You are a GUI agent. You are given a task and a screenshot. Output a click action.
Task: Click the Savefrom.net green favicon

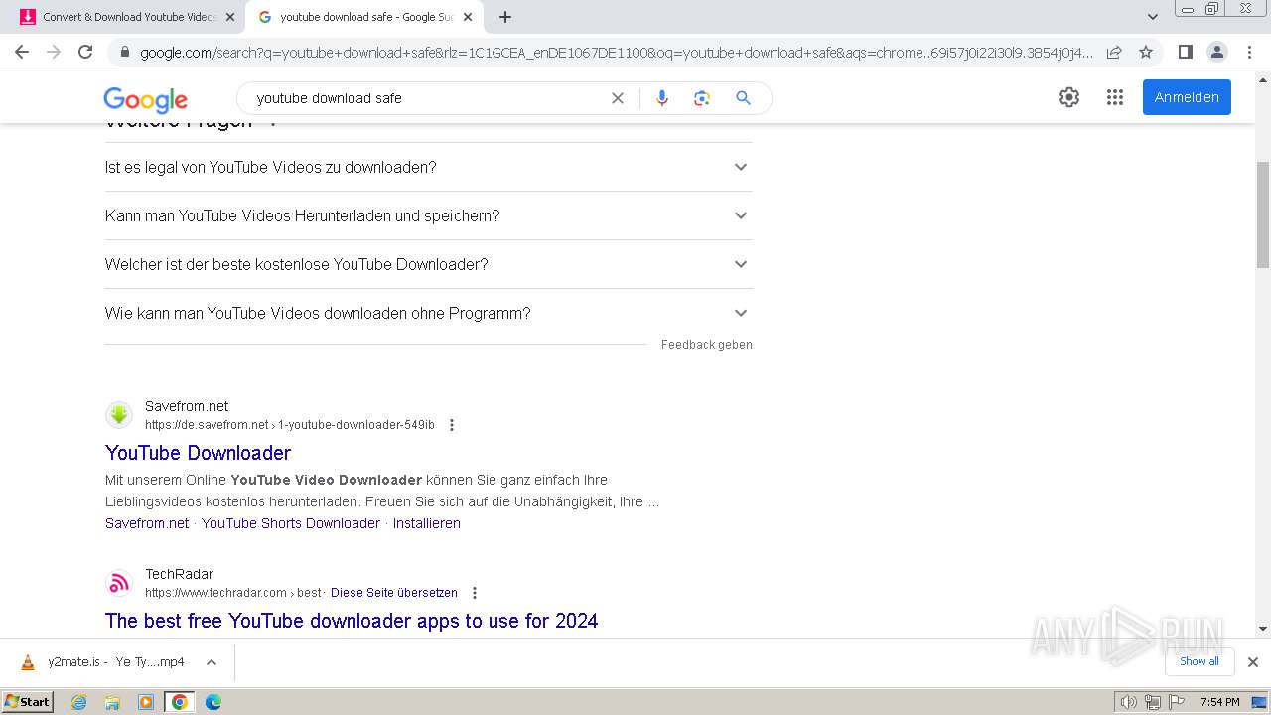click(119, 415)
